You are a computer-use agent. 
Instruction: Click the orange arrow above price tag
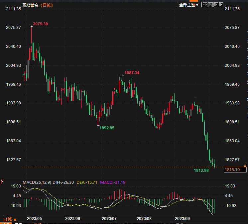coord(245,166)
